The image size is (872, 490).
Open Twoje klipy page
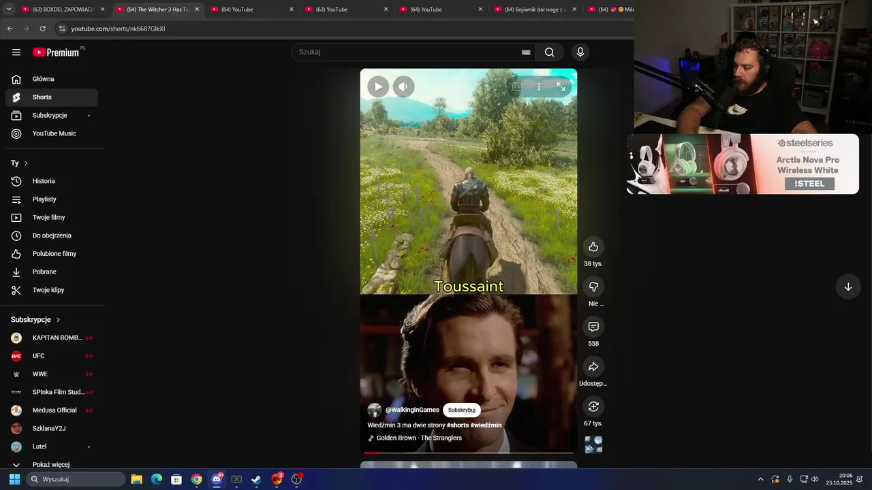[x=52, y=290]
